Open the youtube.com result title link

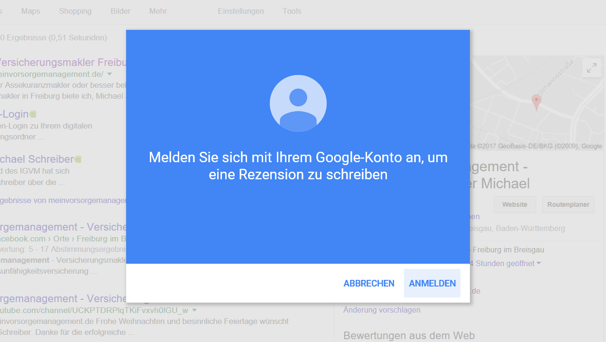pos(62,298)
